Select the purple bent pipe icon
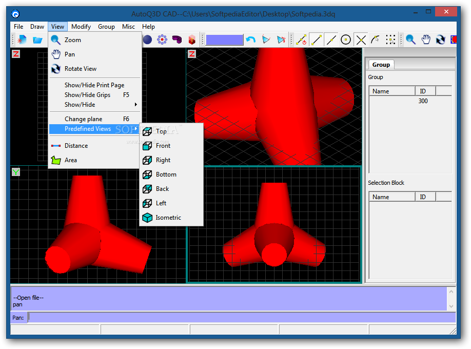 (177, 40)
